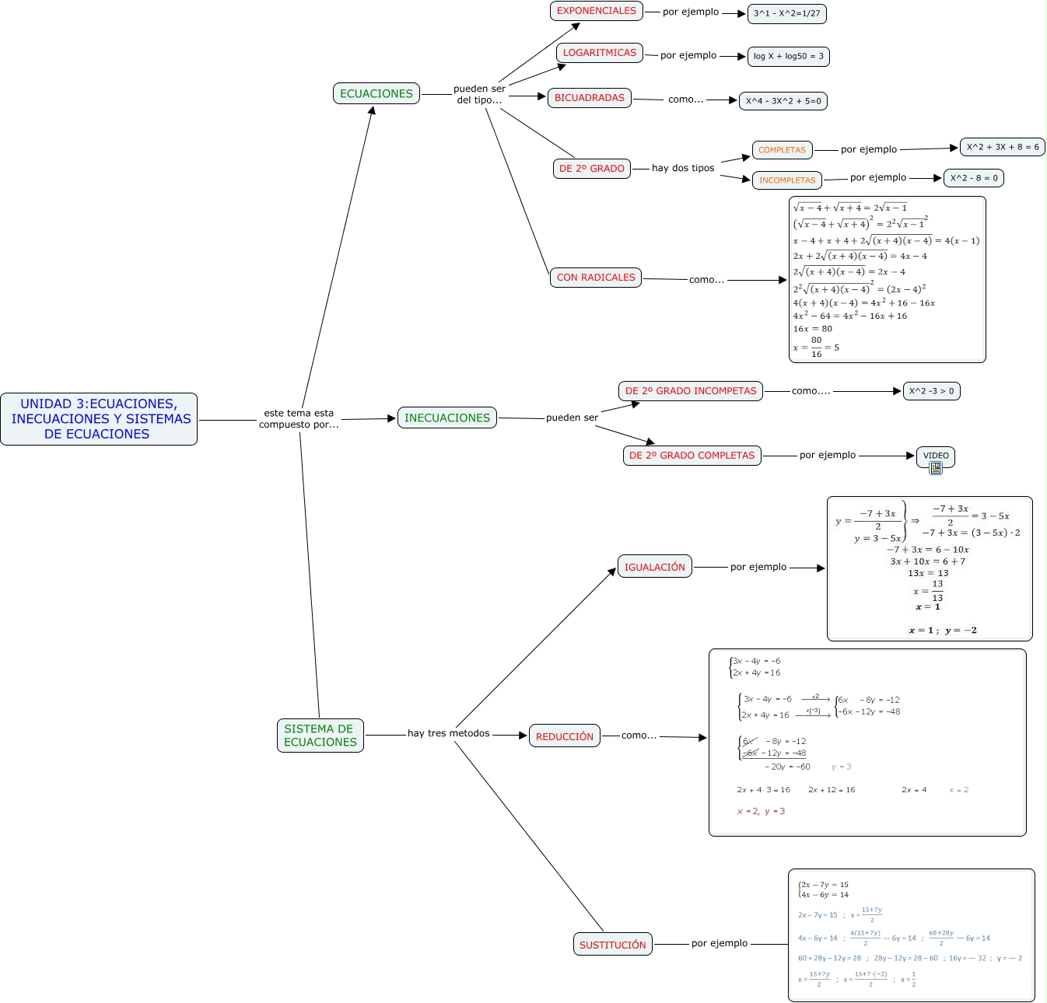1047x1003 pixels.
Task: Click the SISTEMA DE ECUACIONES node
Action: [320, 736]
